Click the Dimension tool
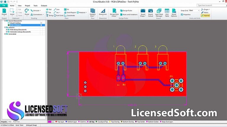Screen dimensions: 227x127 pos(103,12)
